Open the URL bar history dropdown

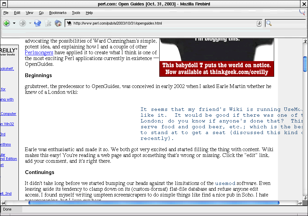[259, 24]
